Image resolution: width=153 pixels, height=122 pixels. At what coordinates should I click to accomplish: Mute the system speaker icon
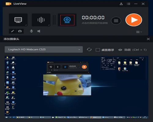(39, 31)
